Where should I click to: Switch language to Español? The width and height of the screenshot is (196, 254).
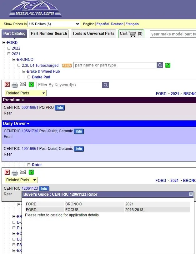click(x=103, y=24)
